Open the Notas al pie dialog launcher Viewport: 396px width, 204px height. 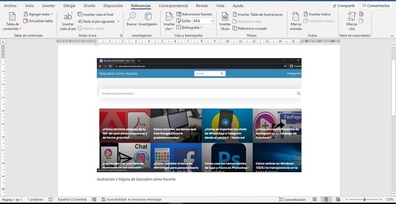click(x=121, y=36)
